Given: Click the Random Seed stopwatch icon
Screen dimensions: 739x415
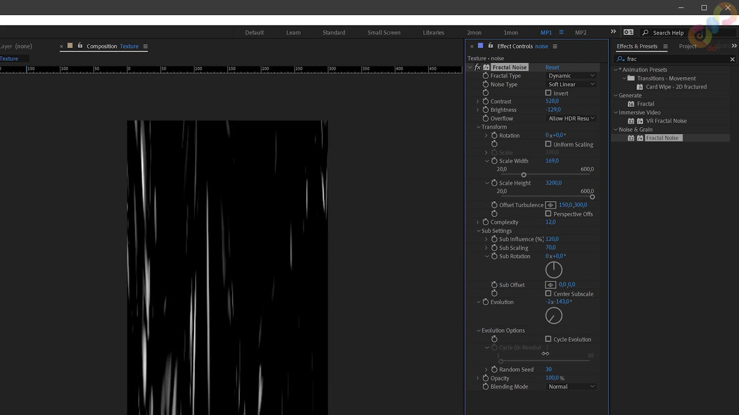Looking at the screenshot, I should [x=494, y=369].
